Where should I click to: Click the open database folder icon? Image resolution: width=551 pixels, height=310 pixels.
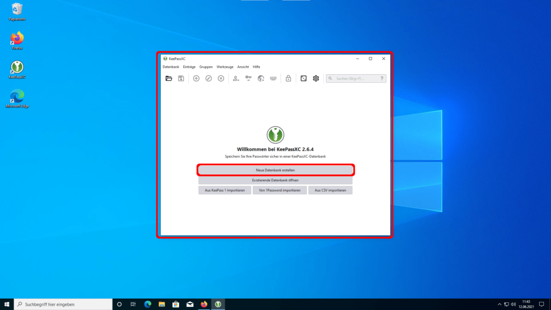tap(168, 79)
